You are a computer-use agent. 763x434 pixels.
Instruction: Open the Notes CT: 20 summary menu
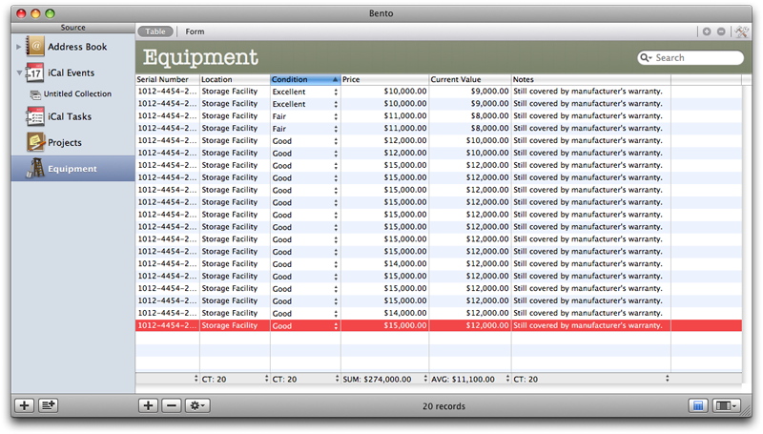667,379
